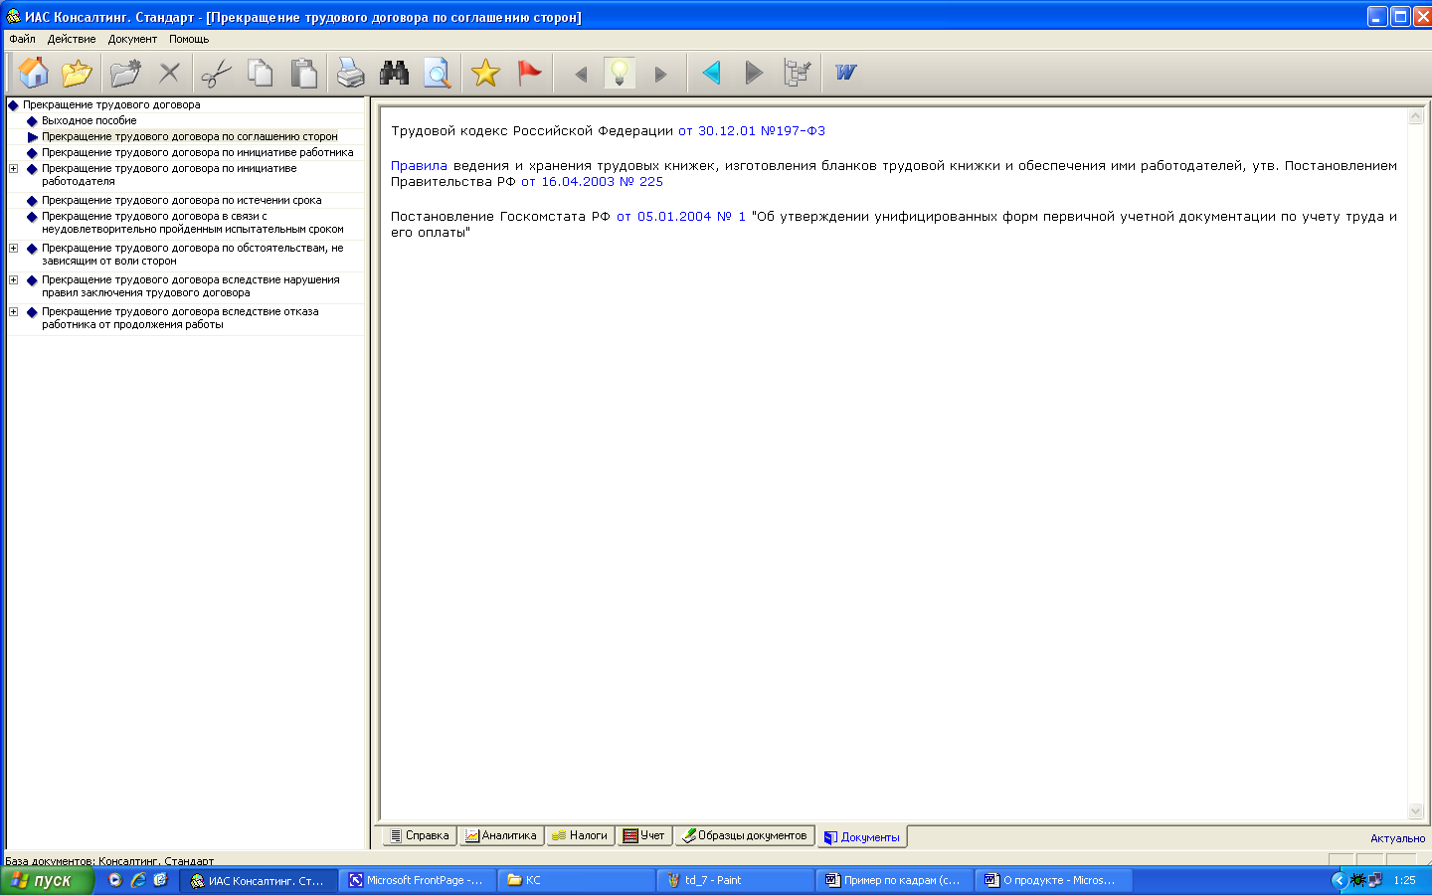The image size is (1432, 895).
Task: Open link 'от 16.04.2003 № 225'
Action: point(592,182)
